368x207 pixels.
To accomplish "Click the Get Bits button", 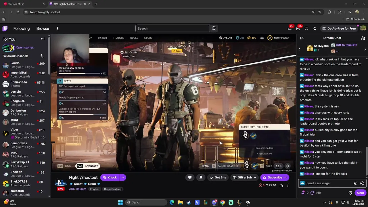I will coord(218,177).
